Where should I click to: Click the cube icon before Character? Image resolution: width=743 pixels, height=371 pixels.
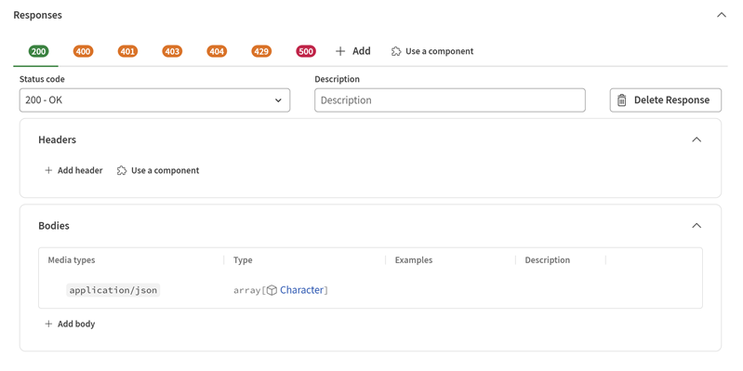click(x=272, y=290)
